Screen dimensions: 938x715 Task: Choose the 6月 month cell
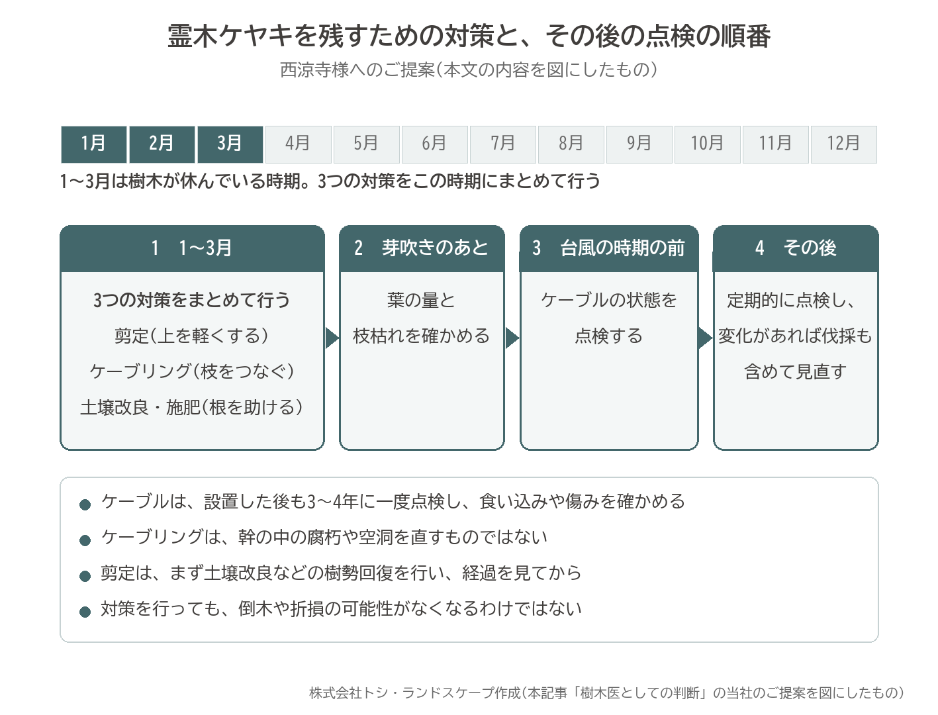click(x=435, y=144)
